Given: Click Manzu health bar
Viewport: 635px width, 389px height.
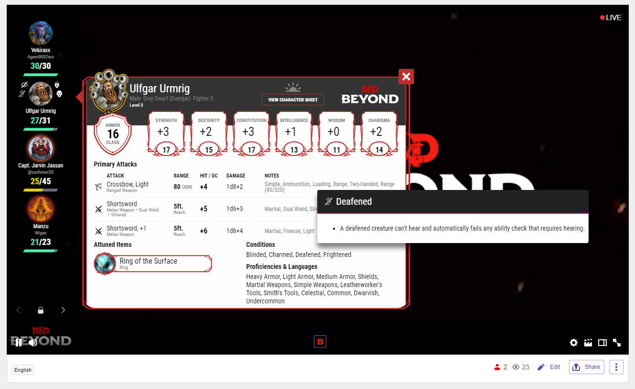Looking at the screenshot, I should click(41, 251).
